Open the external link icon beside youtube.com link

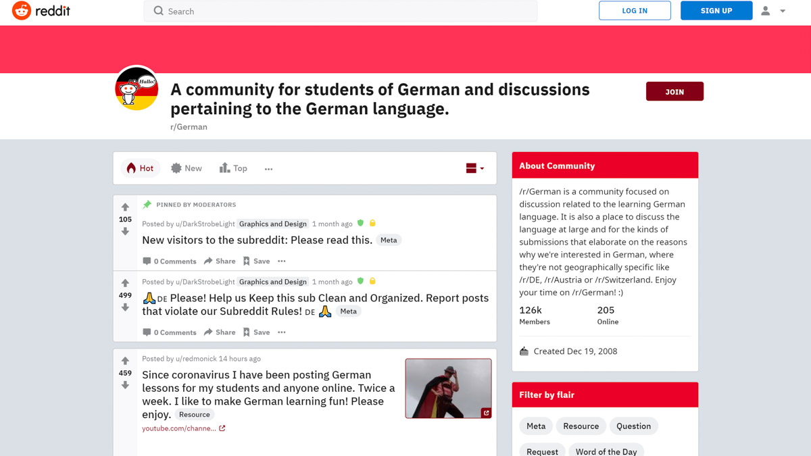coord(222,428)
